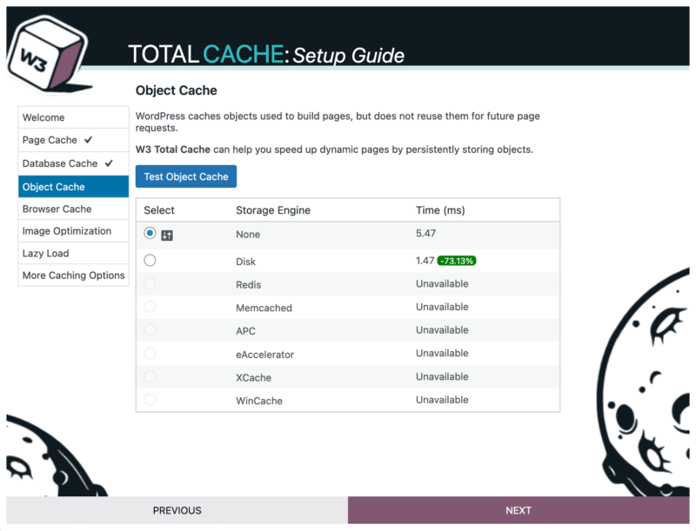Click the 1.47 time value
This screenshot has height=531, width=696.
pos(425,261)
